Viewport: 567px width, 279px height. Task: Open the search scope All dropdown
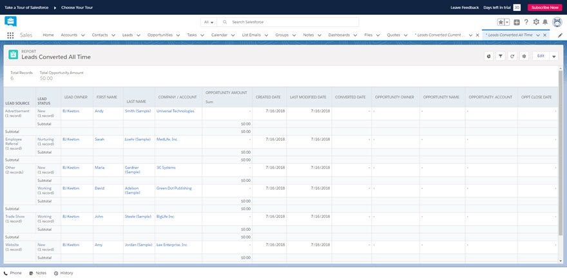tap(209, 22)
